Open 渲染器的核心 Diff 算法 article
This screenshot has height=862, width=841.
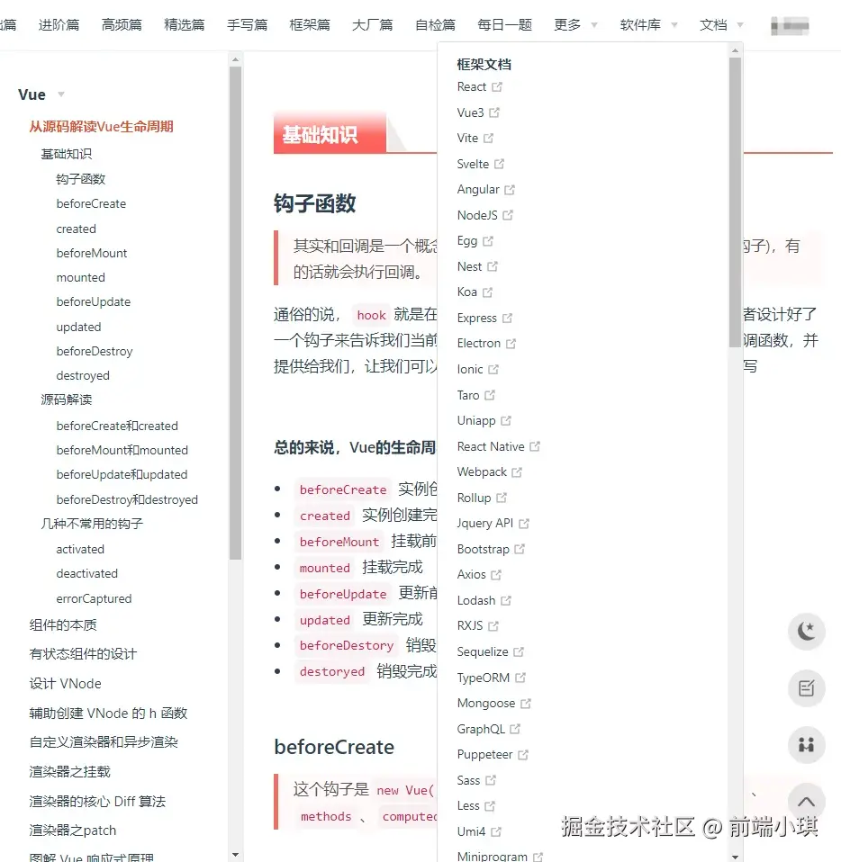coord(97,802)
